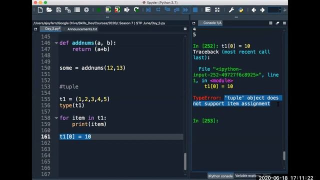Screen dimensions: 320x180
Task: Clear console with eraser icon
Action: pos(277,23)
